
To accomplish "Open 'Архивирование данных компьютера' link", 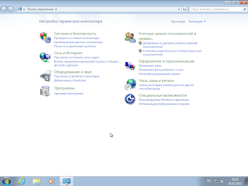I will click(78, 42).
